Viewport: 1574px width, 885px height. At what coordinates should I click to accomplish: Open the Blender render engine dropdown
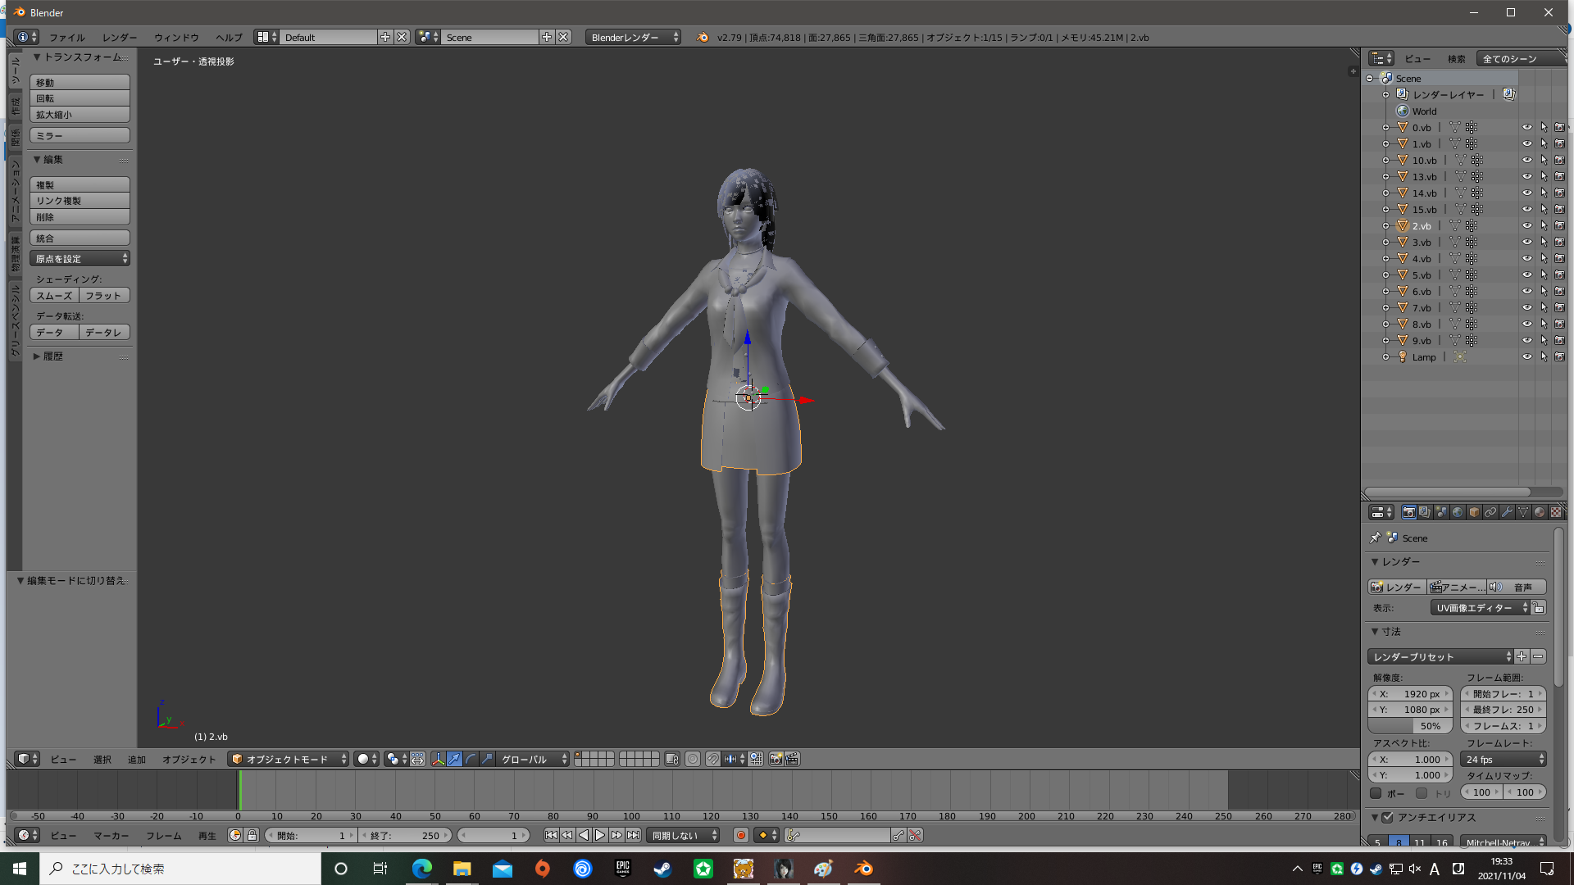pos(633,37)
